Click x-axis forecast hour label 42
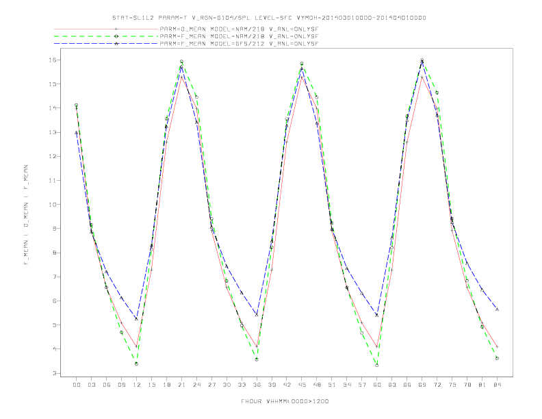This screenshot has width=542, height=419. [287, 385]
